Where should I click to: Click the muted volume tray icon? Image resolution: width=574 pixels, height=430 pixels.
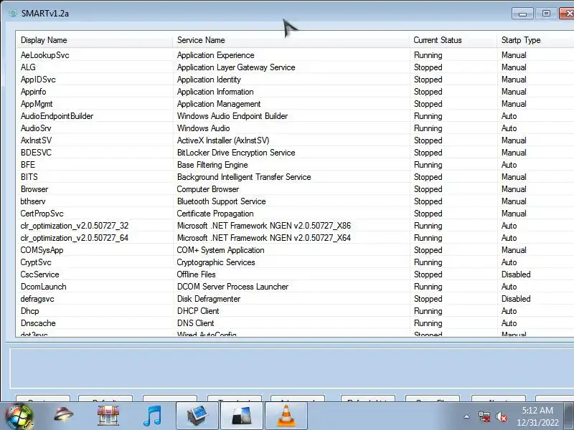coord(501,416)
